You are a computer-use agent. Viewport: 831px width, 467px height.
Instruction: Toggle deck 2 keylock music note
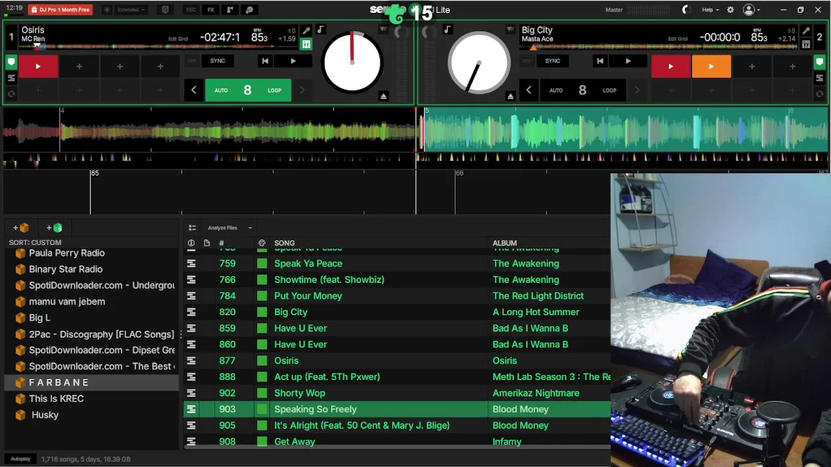447,30
